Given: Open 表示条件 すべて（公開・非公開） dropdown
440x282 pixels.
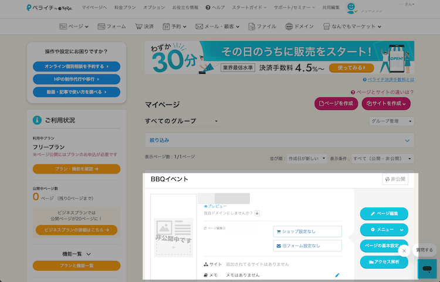Looking at the screenshot, I should (383, 159).
